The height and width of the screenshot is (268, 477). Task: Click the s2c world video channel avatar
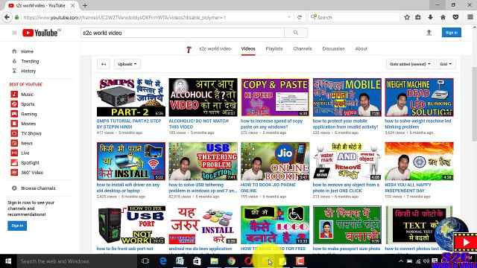coord(189,49)
